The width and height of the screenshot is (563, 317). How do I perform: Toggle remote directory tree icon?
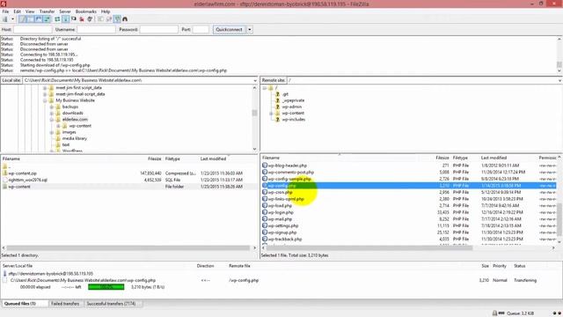pos(39,19)
